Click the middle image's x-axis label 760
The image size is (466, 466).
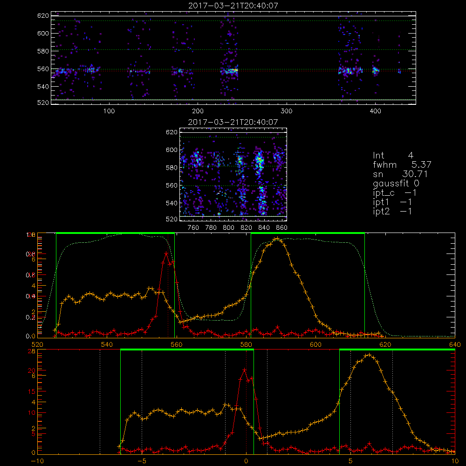pyautogui.click(x=193, y=228)
